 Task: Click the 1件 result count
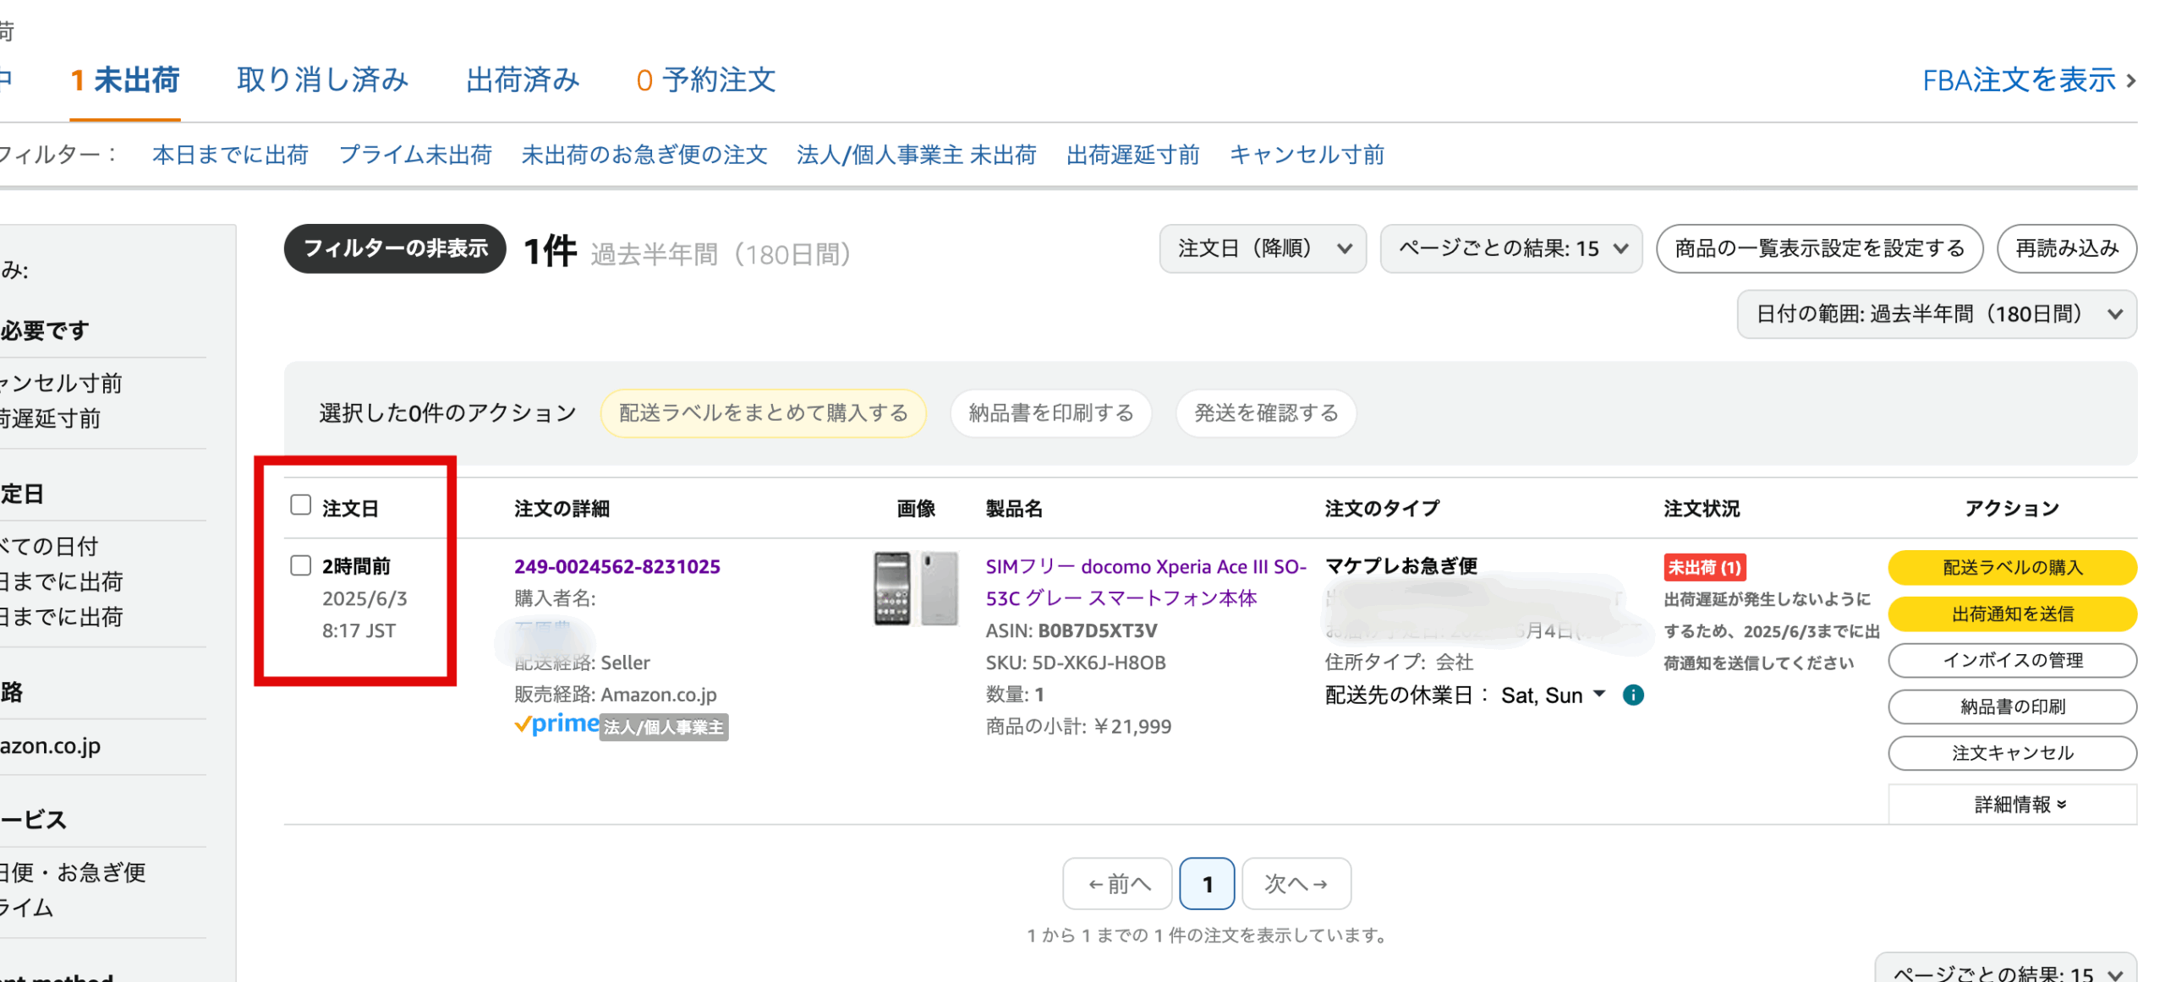point(550,252)
